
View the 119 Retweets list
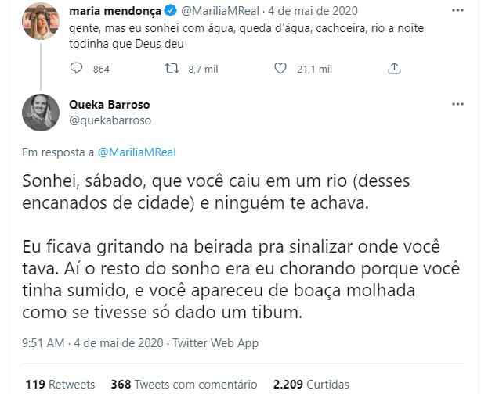pyautogui.click(x=60, y=384)
